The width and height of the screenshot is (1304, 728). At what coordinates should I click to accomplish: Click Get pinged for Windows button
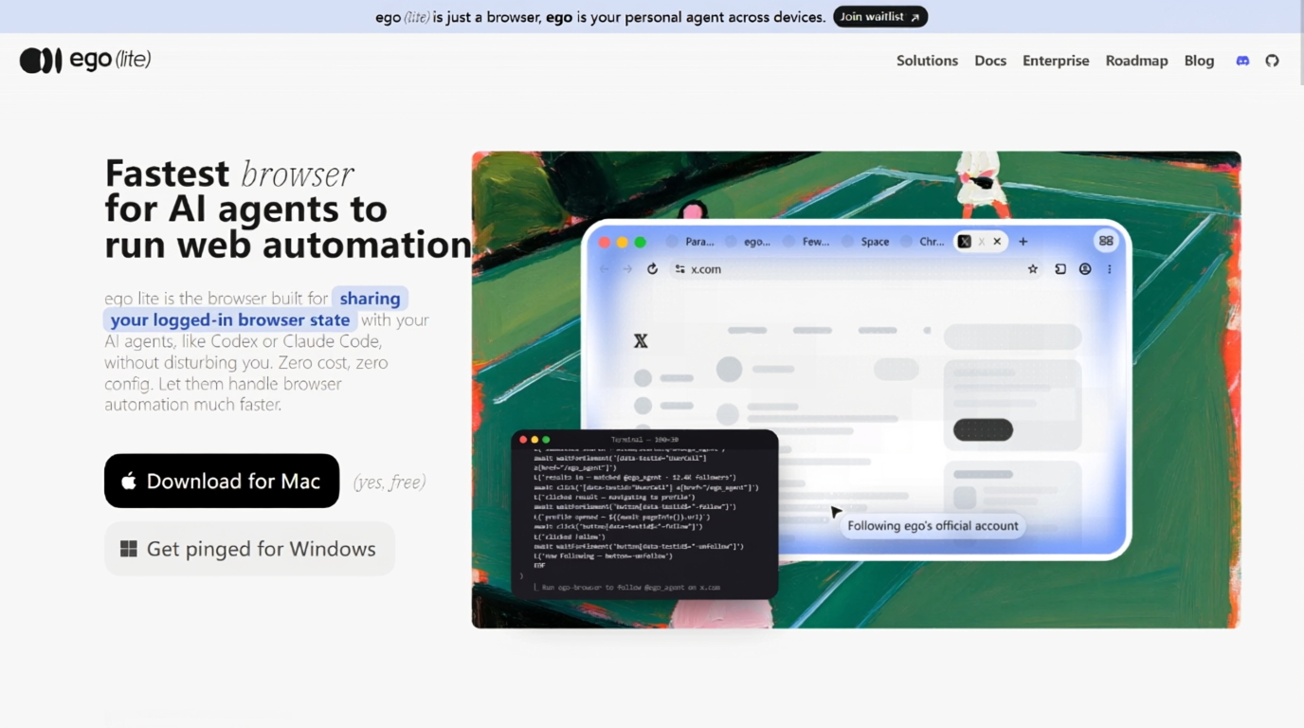pyautogui.click(x=249, y=549)
